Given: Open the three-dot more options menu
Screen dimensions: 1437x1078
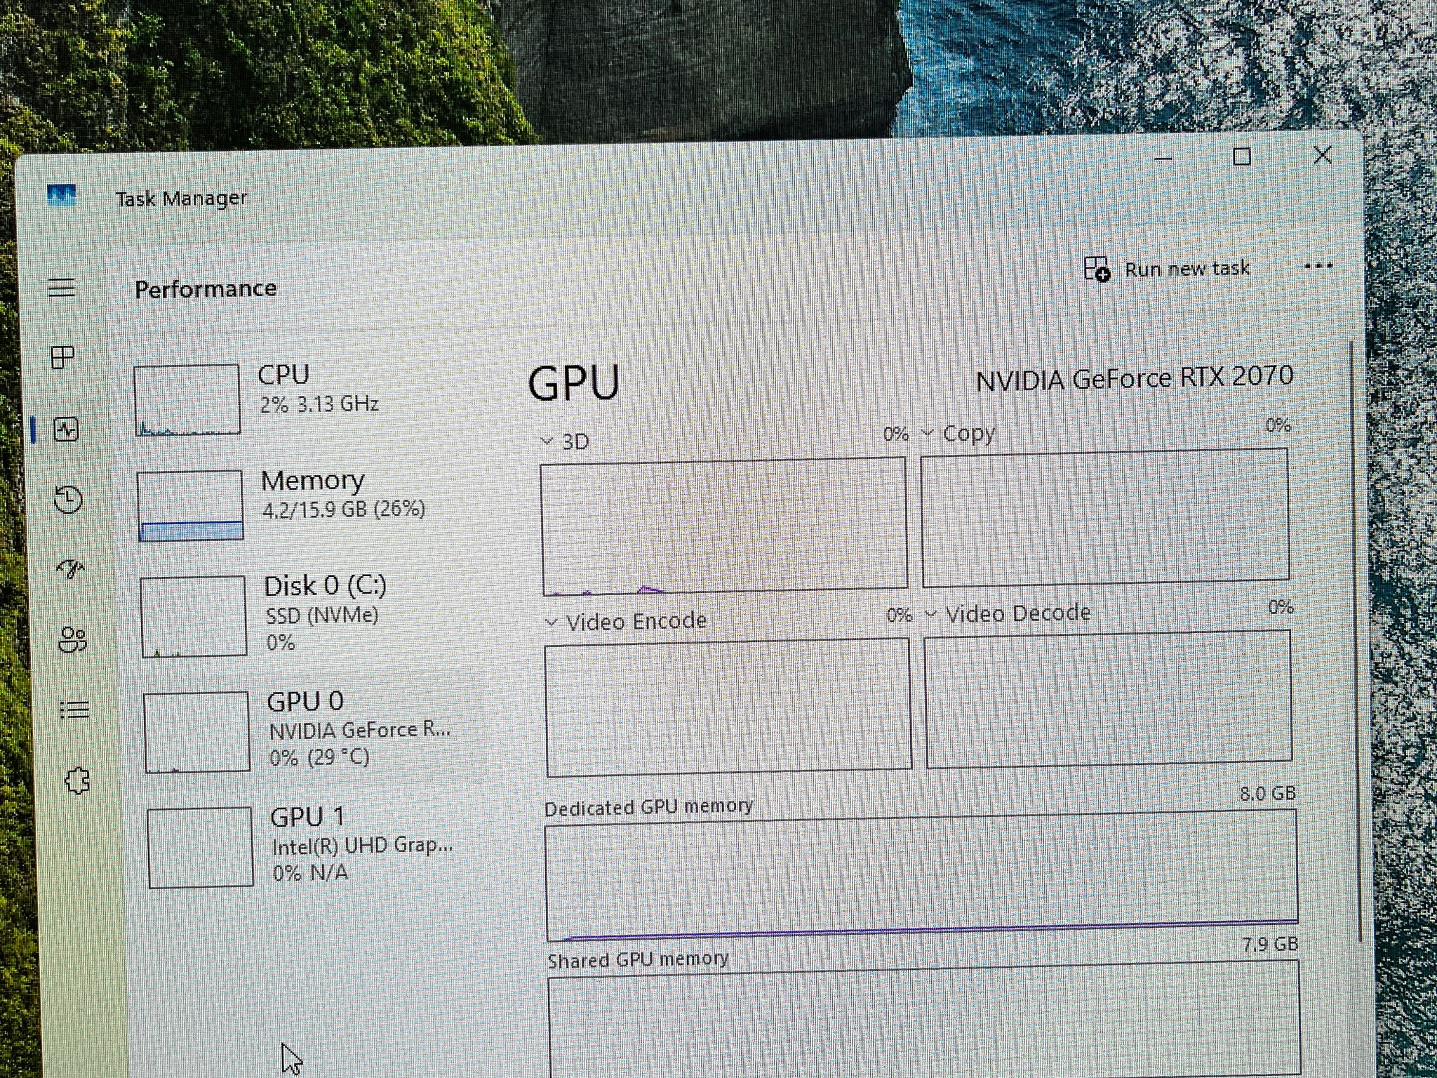Looking at the screenshot, I should click(x=1318, y=266).
